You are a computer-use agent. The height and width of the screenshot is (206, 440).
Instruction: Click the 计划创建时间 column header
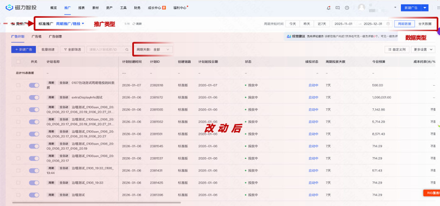[132, 62]
